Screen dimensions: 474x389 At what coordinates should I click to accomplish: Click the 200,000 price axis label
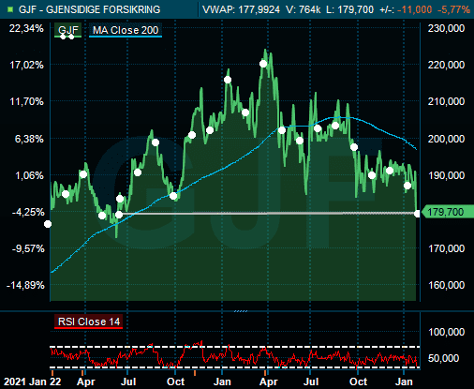point(446,139)
